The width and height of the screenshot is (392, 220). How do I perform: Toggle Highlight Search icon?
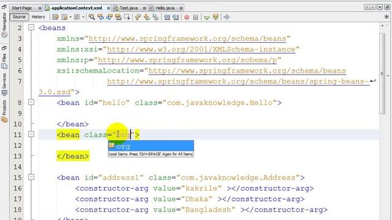(118, 17)
